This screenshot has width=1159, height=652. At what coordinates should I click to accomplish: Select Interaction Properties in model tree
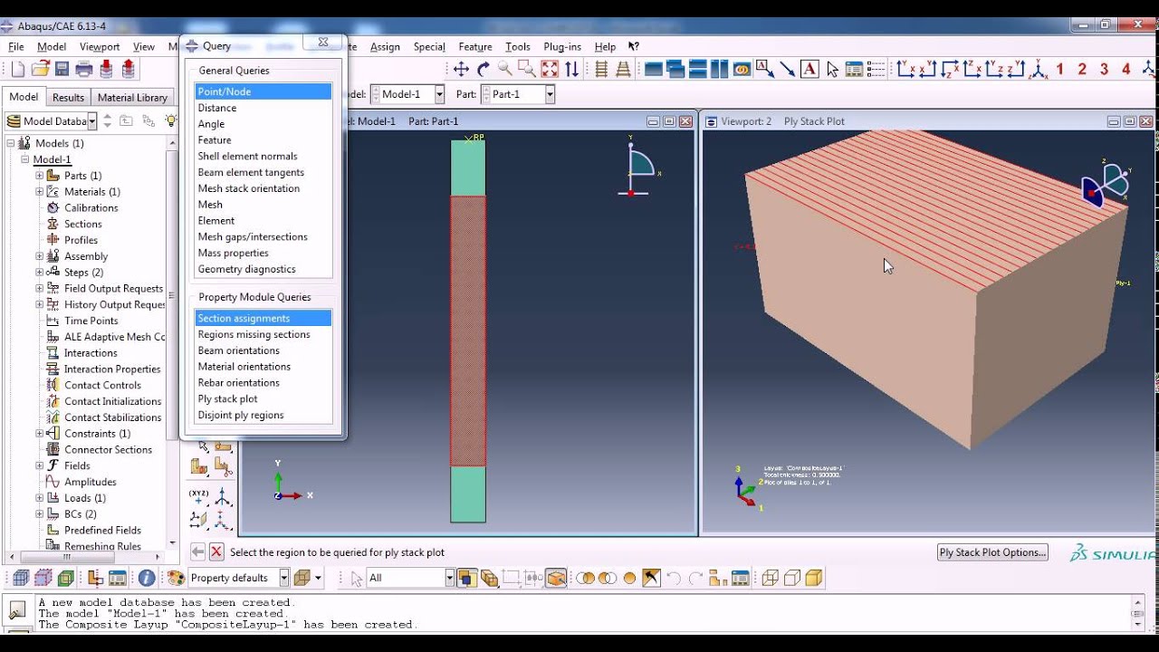point(112,369)
